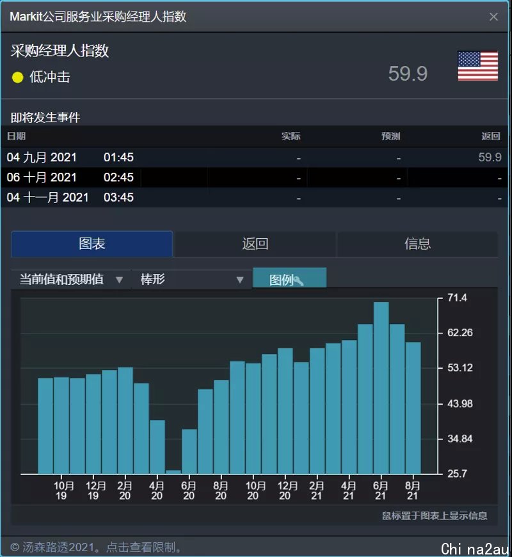512x557 pixels.
Task: Select the 04 九月 2021 event row
Action: pyautogui.click(x=254, y=157)
